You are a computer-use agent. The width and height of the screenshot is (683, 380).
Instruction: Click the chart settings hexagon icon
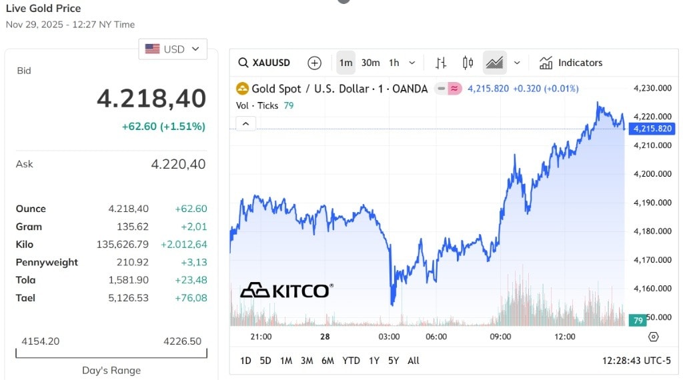coord(653,337)
